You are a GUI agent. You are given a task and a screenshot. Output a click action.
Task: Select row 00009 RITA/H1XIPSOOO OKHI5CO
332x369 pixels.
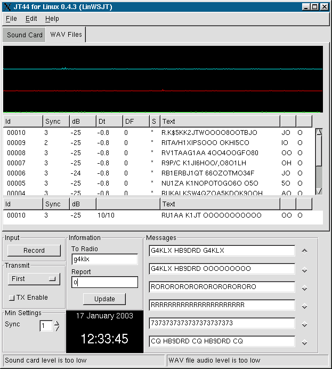click(159, 143)
